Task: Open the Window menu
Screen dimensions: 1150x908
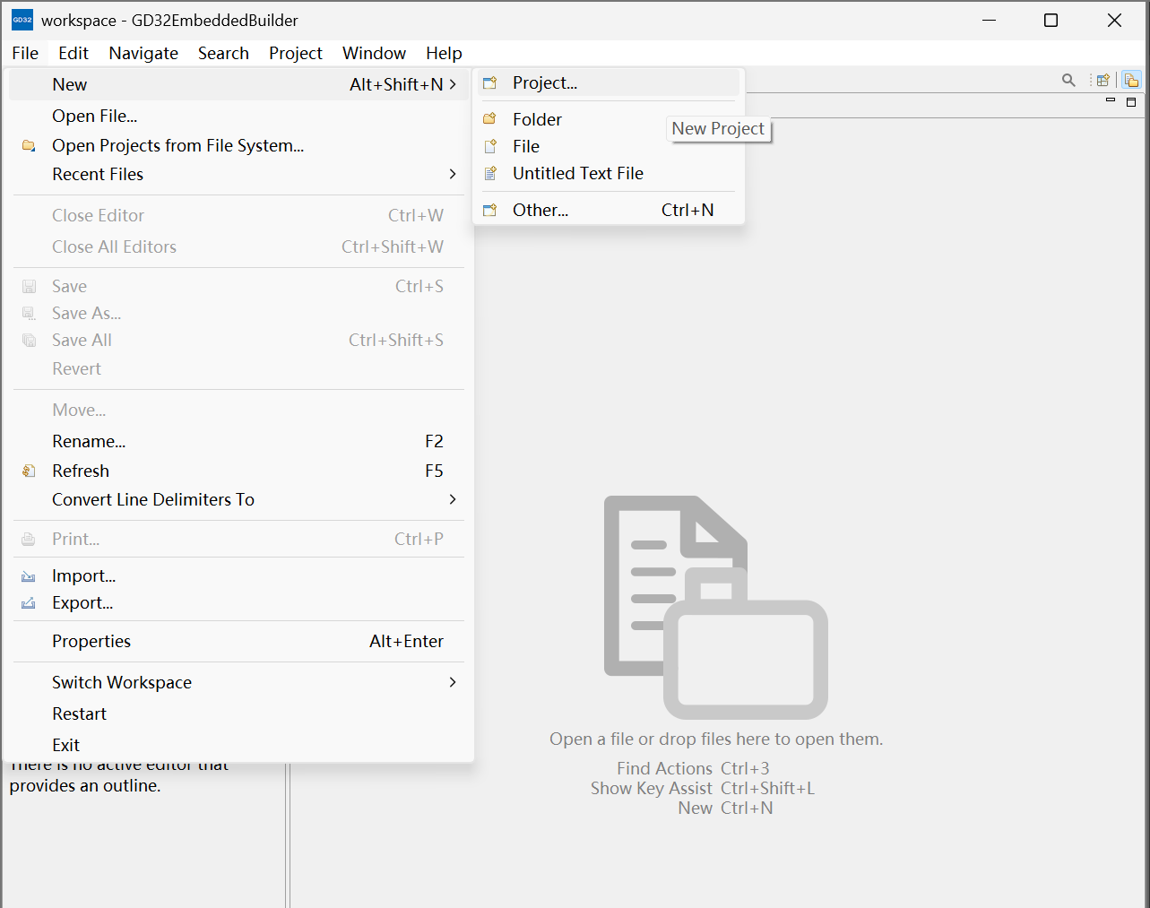Action: coord(374,53)
